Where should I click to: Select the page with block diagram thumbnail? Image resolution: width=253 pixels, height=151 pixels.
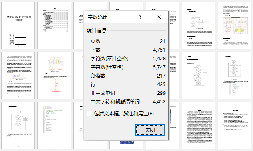(198, 25)
